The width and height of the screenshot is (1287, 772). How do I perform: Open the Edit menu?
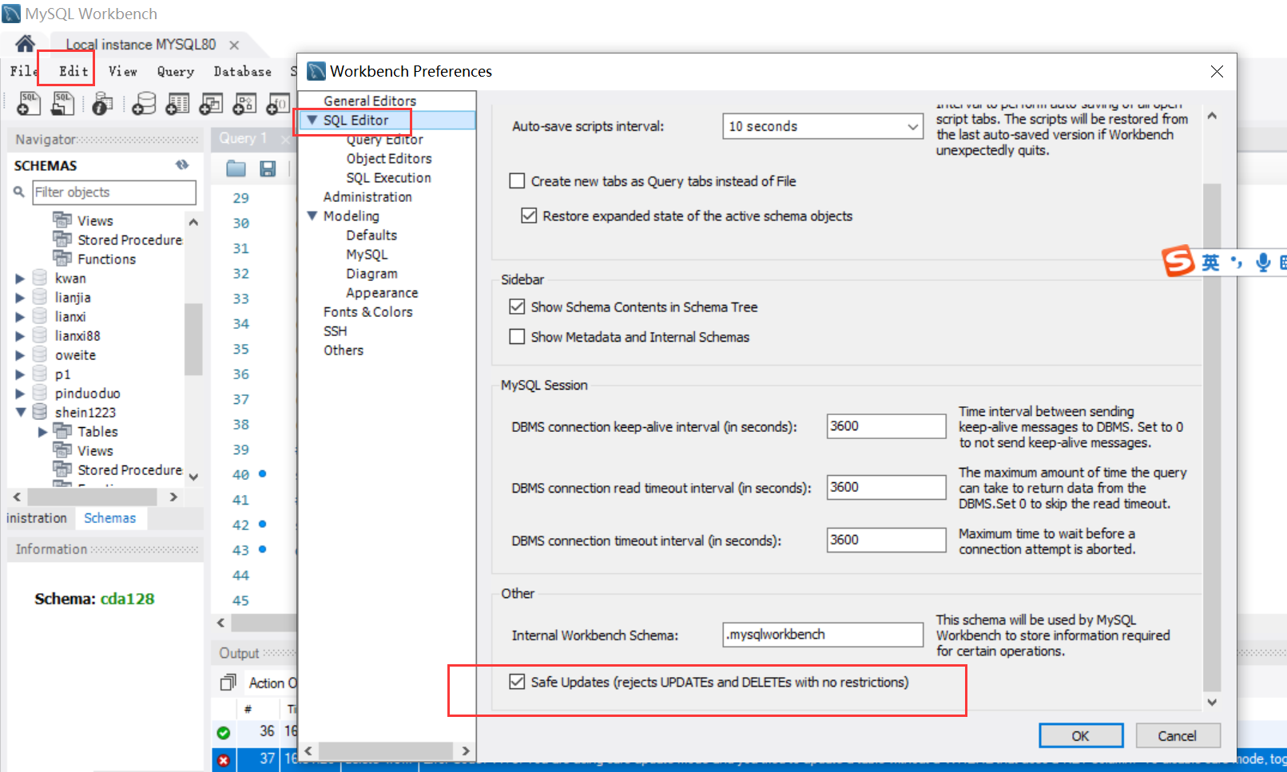pyautogui.click(x=73, y=71)
